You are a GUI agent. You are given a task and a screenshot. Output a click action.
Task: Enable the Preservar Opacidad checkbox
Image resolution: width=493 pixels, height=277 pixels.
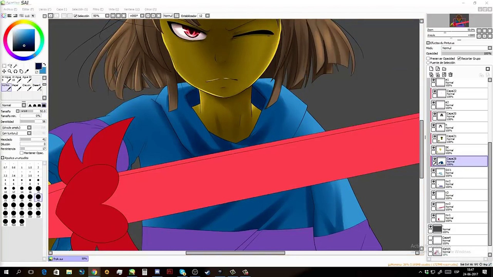(x=428, y=58)
